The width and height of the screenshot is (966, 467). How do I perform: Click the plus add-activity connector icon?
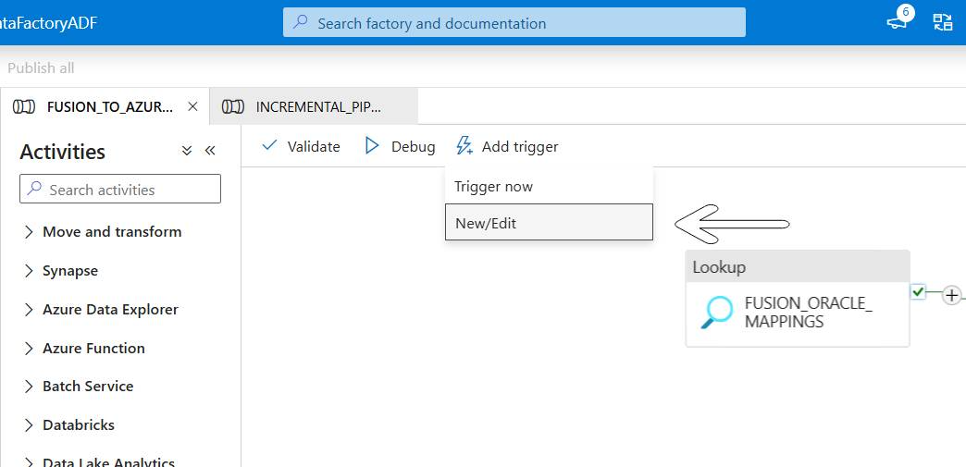pyautogui.click(x=952, y=296)
